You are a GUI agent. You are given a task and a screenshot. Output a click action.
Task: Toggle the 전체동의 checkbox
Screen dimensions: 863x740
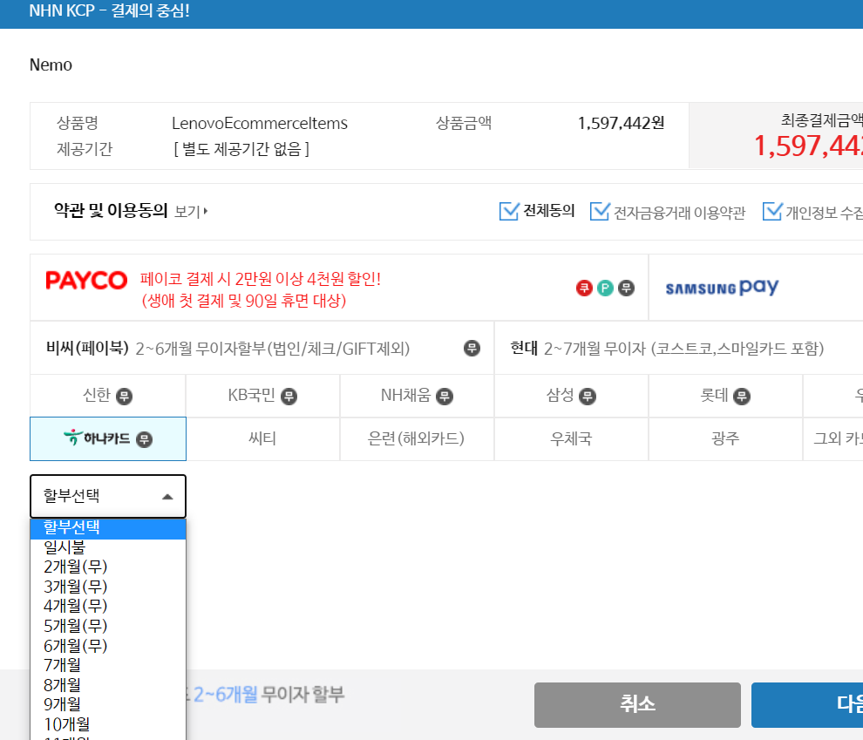[x=508, y=211]
